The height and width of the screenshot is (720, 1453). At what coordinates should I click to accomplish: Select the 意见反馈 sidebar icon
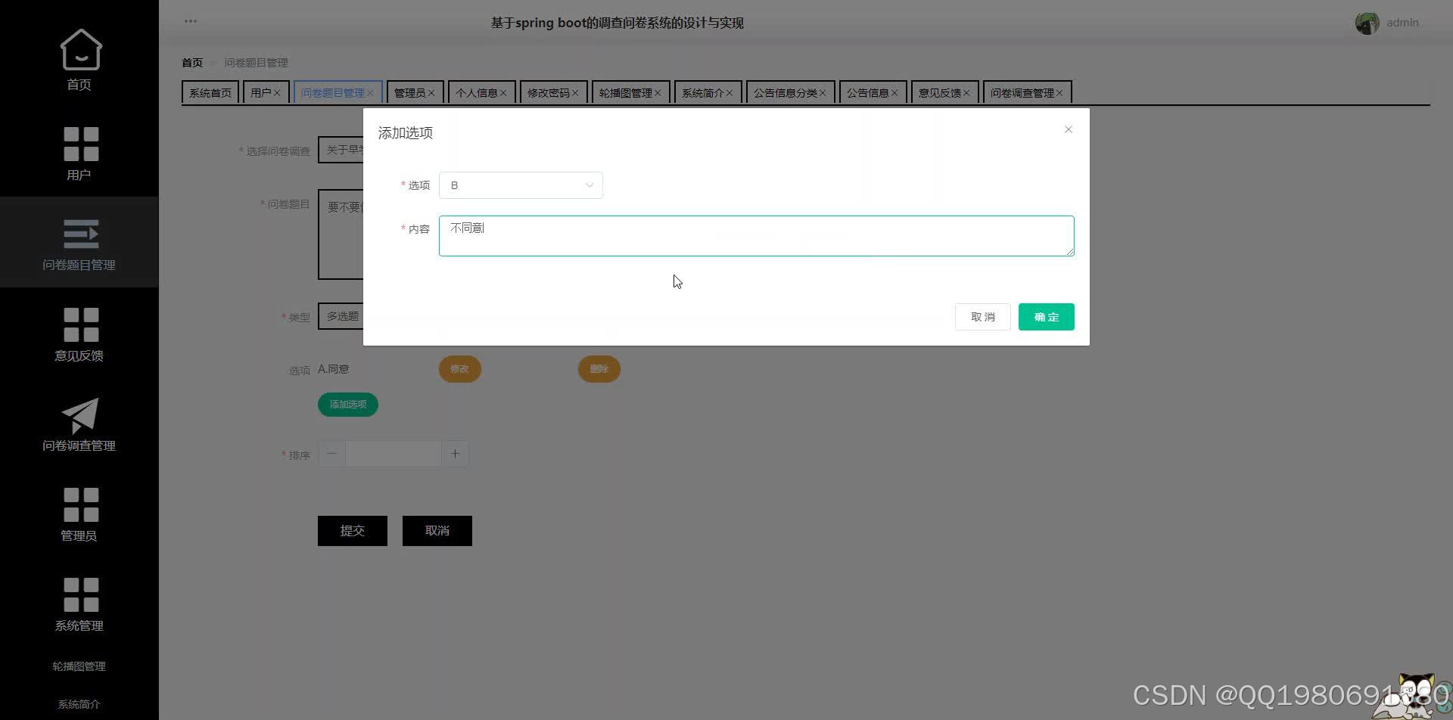[x=79, y=331]
